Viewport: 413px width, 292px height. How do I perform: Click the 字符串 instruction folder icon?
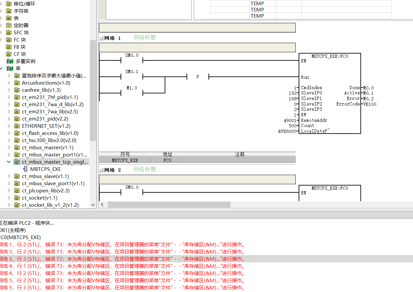[9, 11]
